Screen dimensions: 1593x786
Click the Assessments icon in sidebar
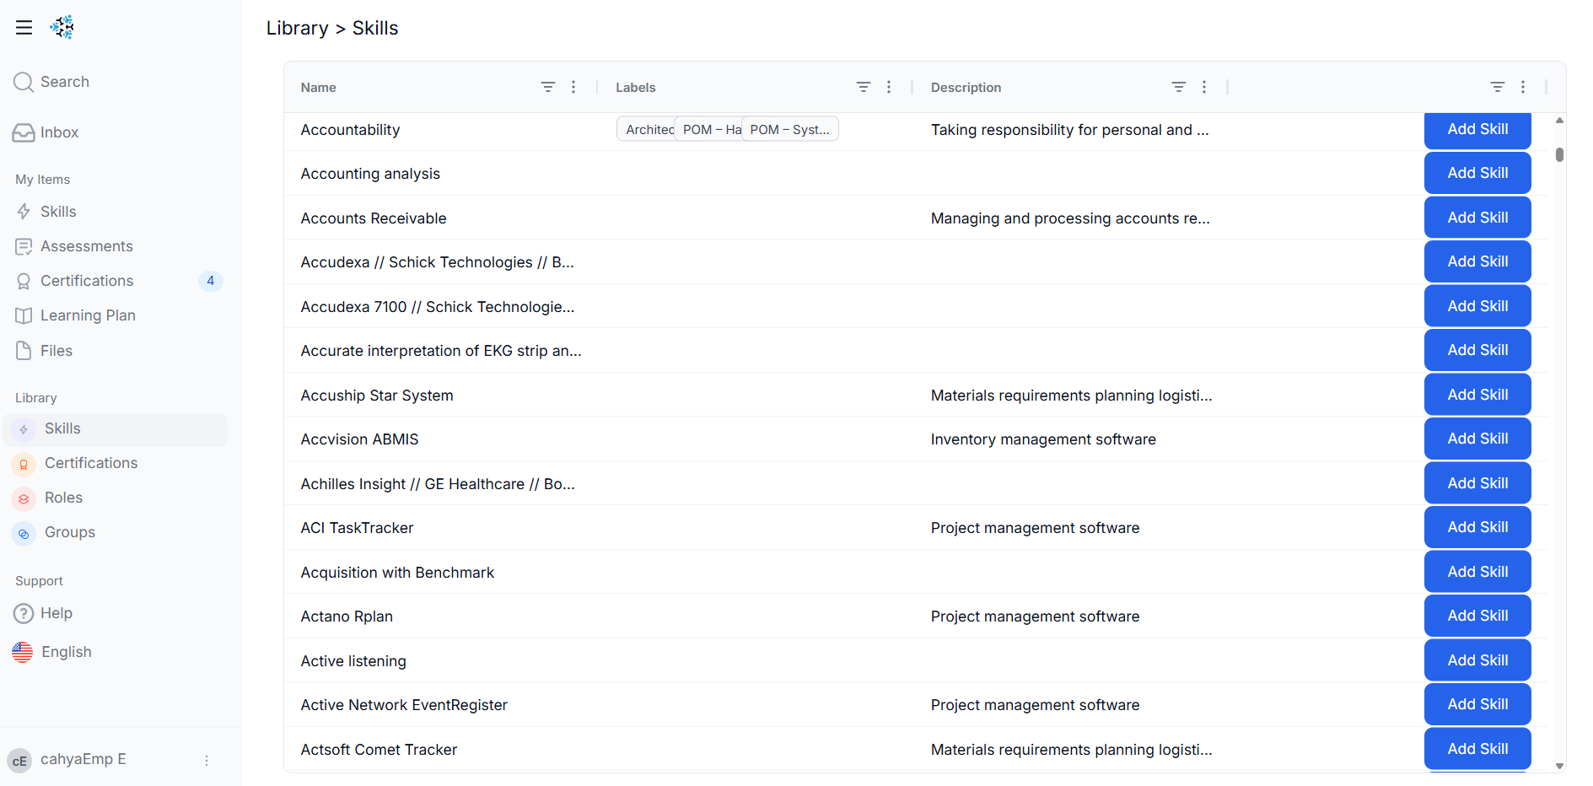(x=24, y=246)
